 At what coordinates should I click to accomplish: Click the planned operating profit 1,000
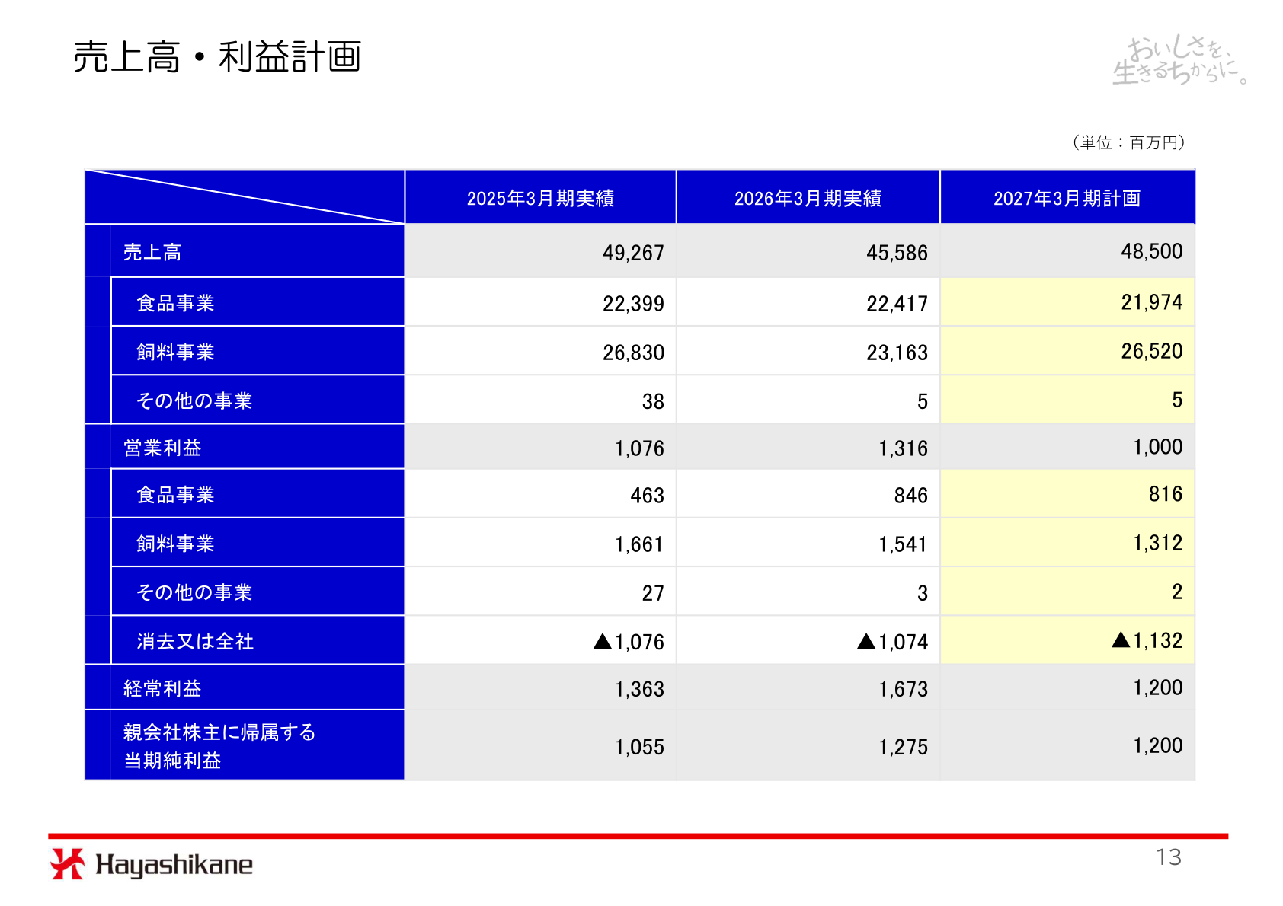point(1157,447)
